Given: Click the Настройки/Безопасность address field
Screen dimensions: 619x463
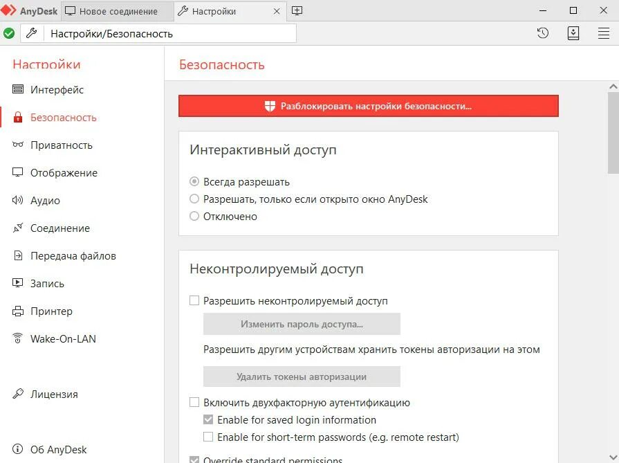Looking at the screenshot, I should tap(169, 34).
